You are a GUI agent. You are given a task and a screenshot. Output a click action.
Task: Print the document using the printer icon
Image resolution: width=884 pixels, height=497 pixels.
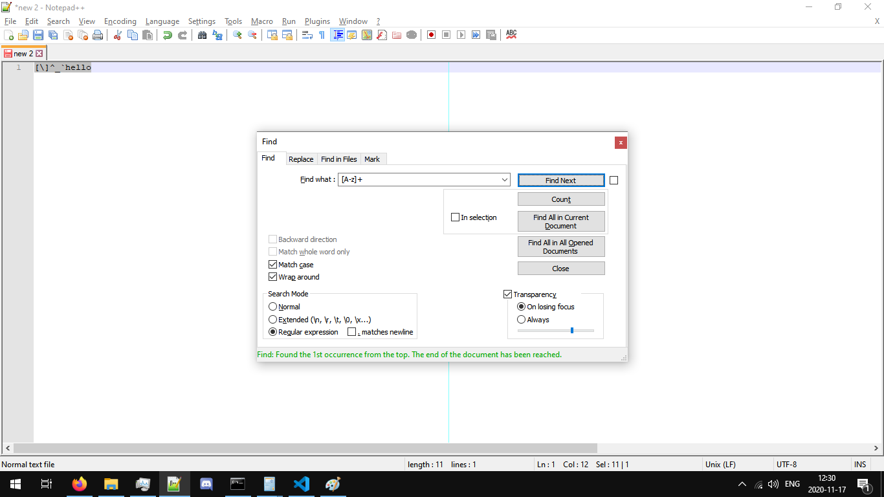point(98,35)
